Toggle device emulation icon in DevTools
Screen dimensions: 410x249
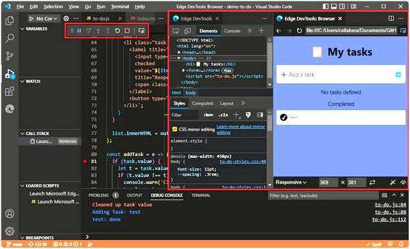[x=187, y=31]
